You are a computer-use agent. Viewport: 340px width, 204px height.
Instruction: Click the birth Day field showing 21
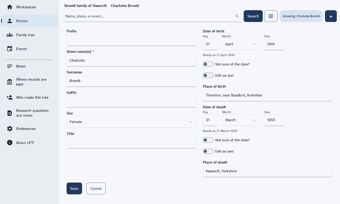pyautogui.click(x=210, y=44)
